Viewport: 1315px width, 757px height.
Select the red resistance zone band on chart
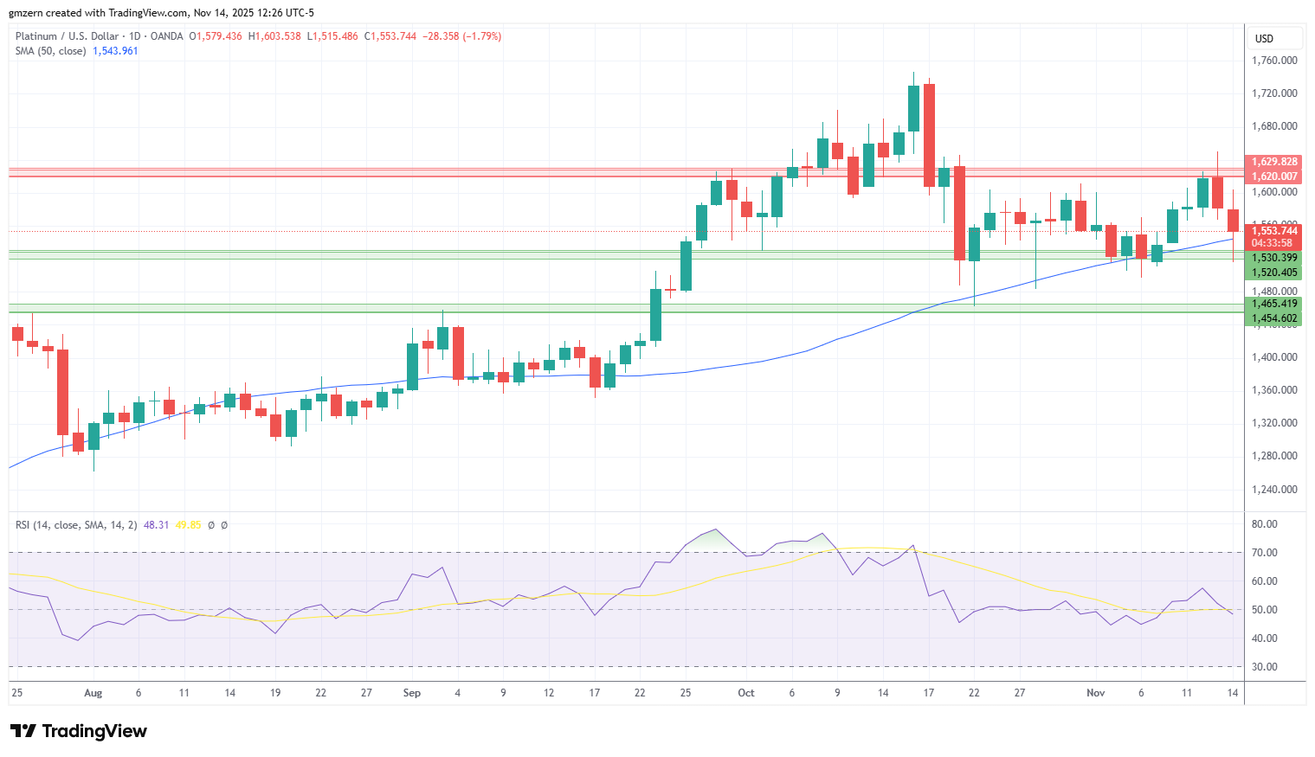click(626, 172)
